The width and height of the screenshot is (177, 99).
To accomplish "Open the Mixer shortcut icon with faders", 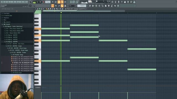I will tap(99, 6).
